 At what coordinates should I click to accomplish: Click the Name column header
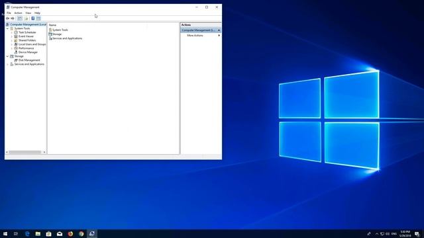52,25
